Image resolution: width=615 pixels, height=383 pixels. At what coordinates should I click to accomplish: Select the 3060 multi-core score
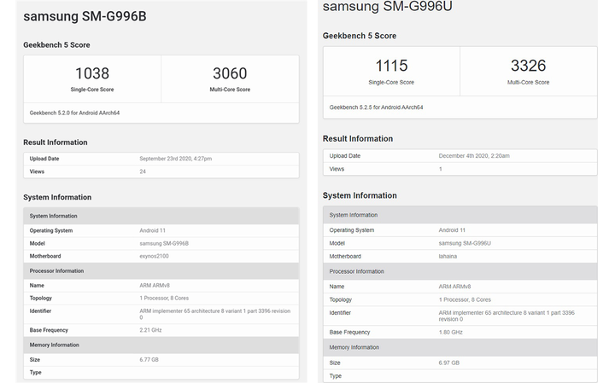point(231,73)
